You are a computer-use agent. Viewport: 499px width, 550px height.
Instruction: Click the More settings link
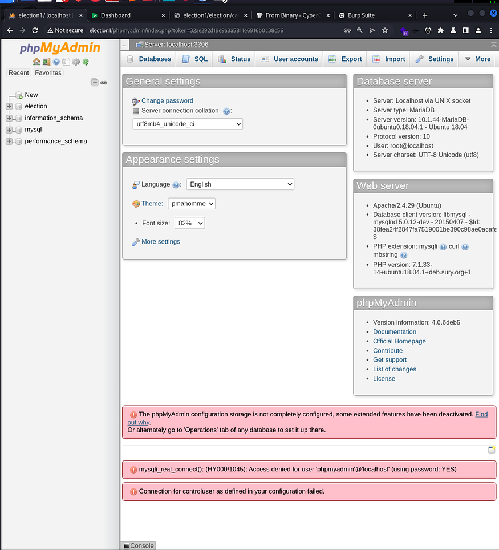[x=161, y=242]
